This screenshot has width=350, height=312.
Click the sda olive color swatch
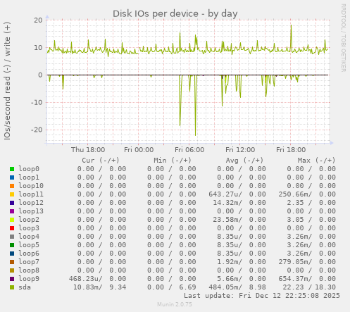point(12,287)
